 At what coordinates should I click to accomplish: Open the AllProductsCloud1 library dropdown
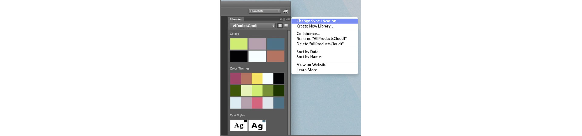point(253,26)
